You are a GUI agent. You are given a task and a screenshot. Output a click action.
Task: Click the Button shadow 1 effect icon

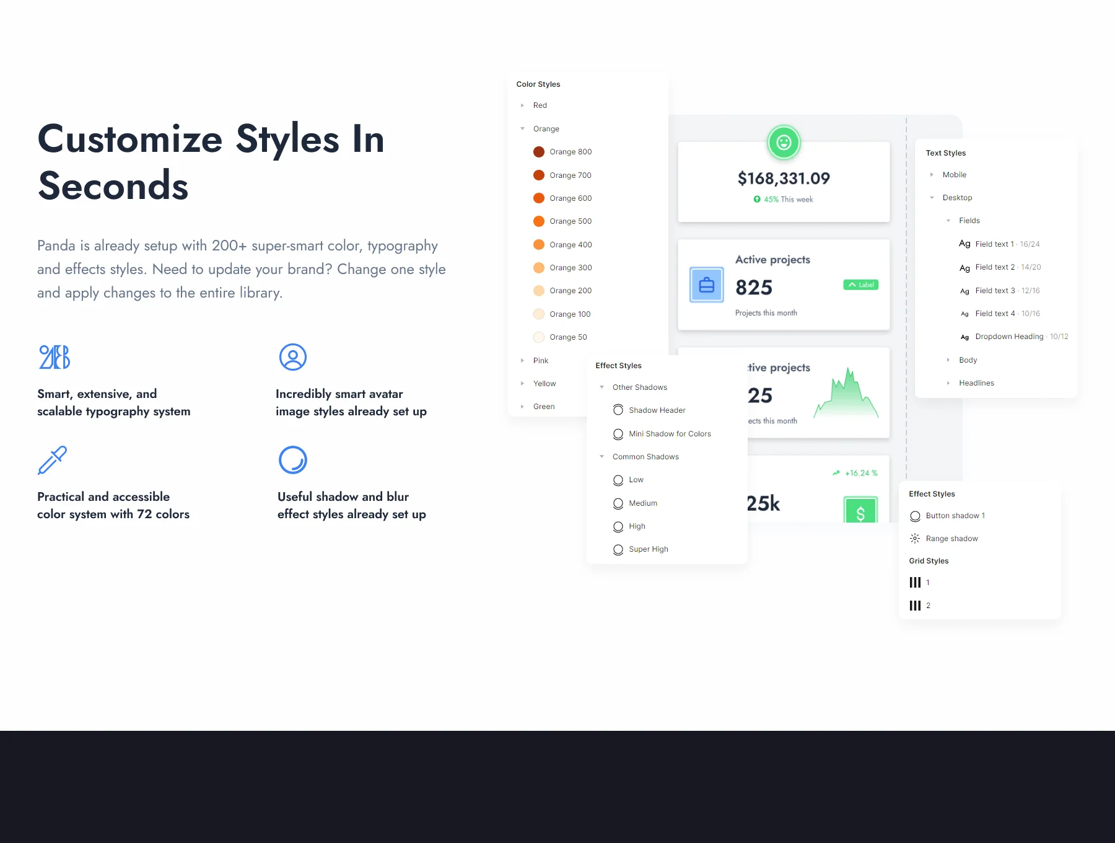(x=915, y=516)
